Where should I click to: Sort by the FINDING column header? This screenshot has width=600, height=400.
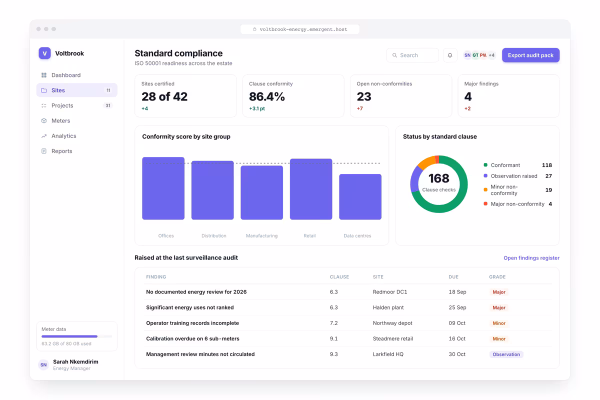156,277
